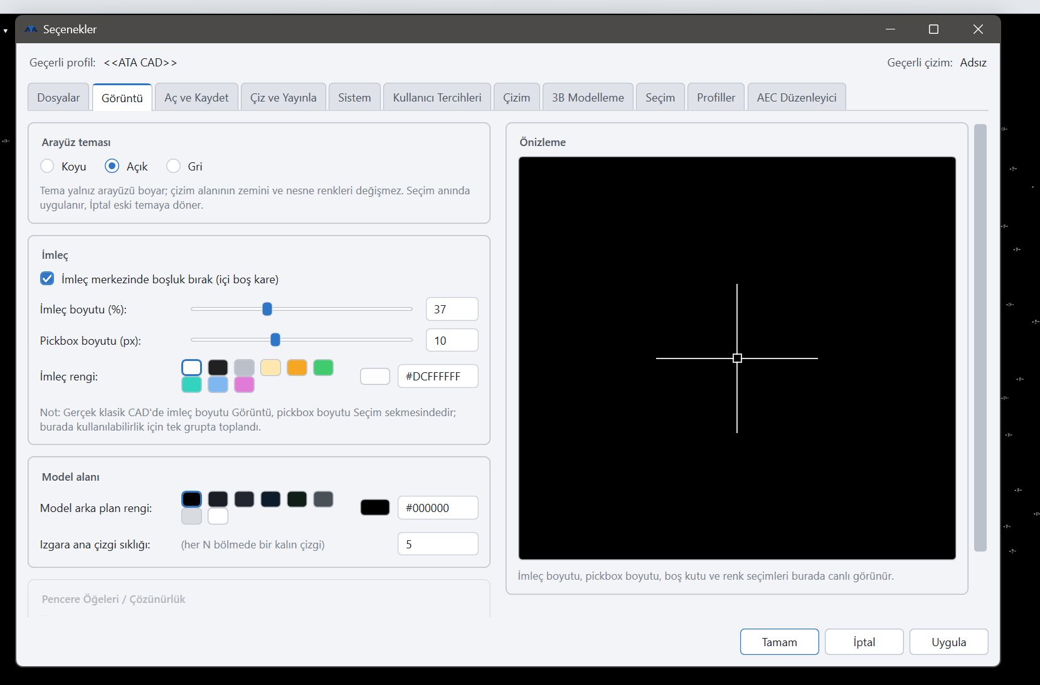Choose the green cursor color swatch
The width and height of the screenshot is (1040, 685).
click(323, 367)
